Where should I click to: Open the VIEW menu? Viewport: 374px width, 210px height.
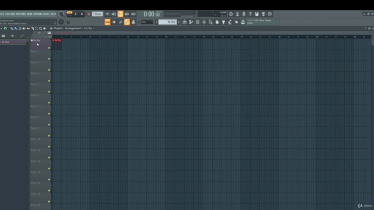click(x=30, y=14)
